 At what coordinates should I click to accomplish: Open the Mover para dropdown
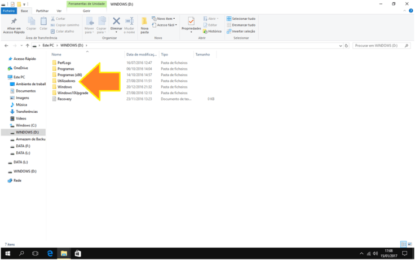click(89, 25)
